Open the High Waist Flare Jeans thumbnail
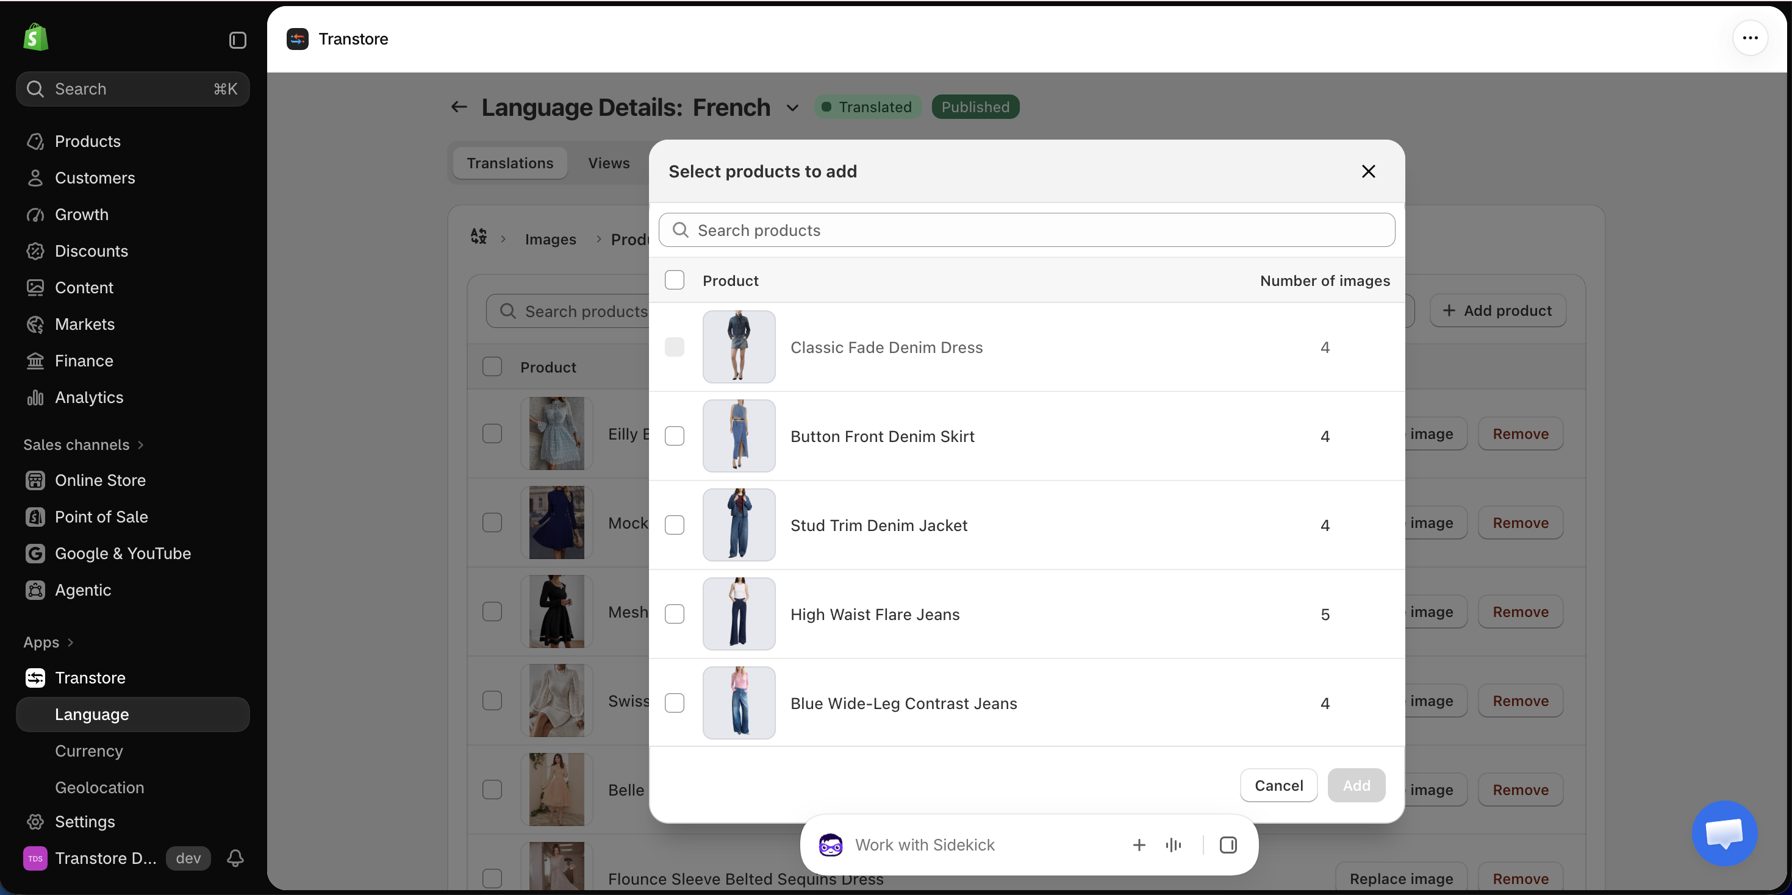 (x=739, y=614)
